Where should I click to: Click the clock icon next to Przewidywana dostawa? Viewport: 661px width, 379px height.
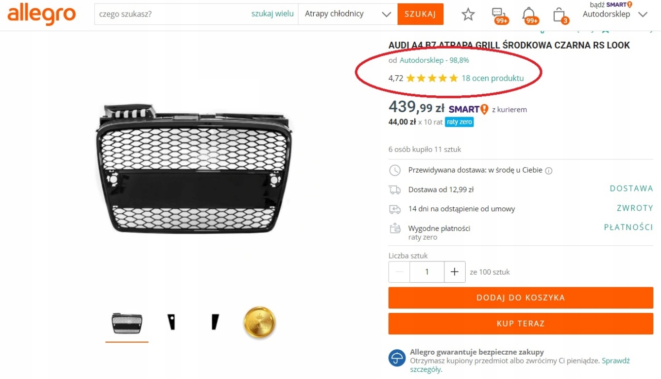pyautogui.click(x=395, y=170)
